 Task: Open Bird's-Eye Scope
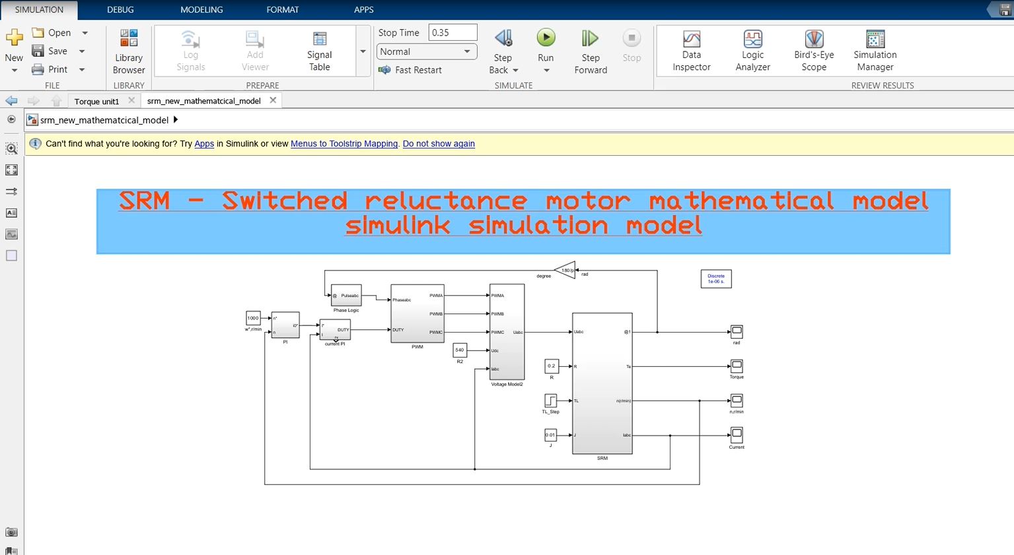[813, 50]
